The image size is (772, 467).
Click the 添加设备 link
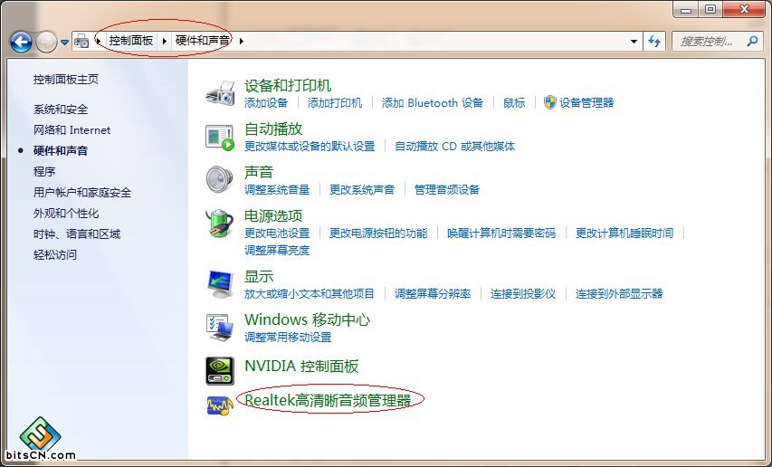coord(266,102)
